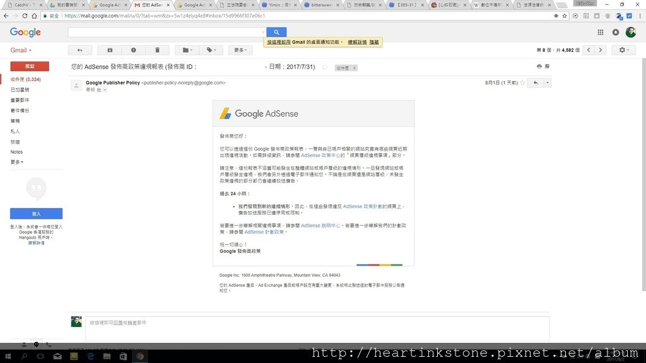Show details arrow next to recipient

105,89
